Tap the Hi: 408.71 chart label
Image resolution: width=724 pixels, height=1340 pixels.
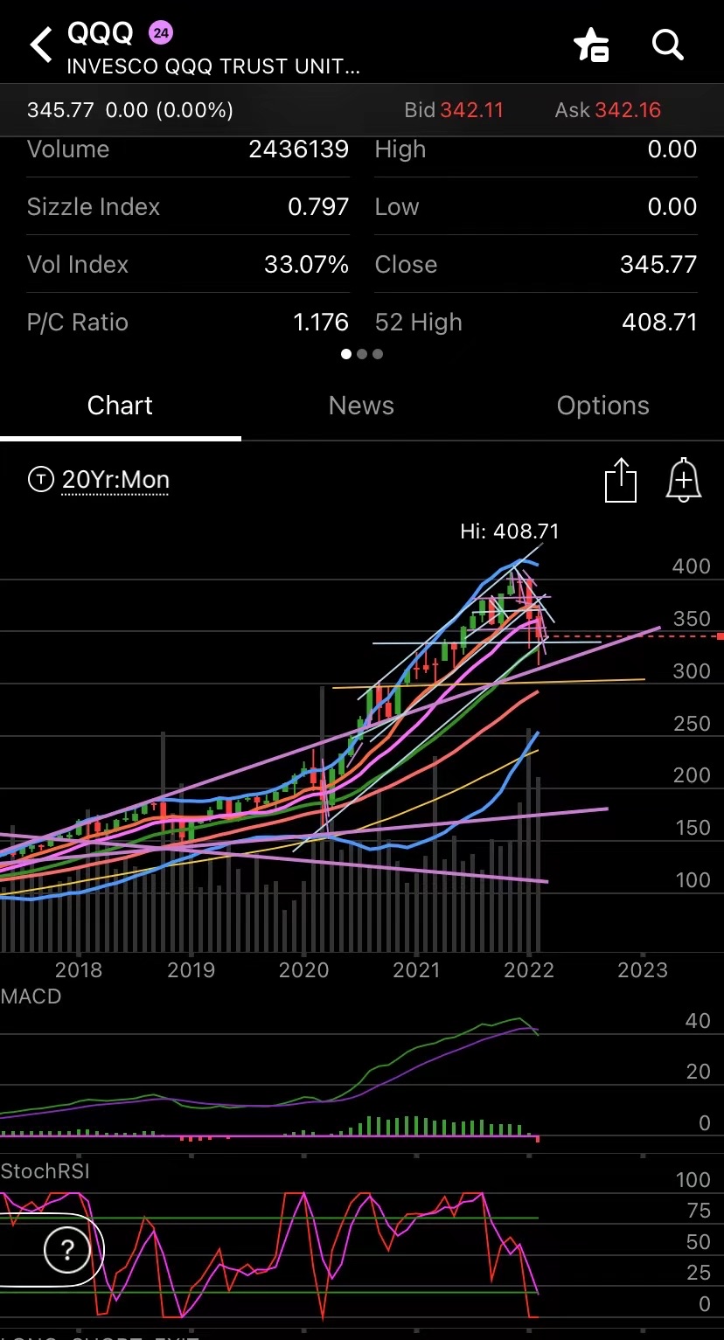[x=510, y=531]
